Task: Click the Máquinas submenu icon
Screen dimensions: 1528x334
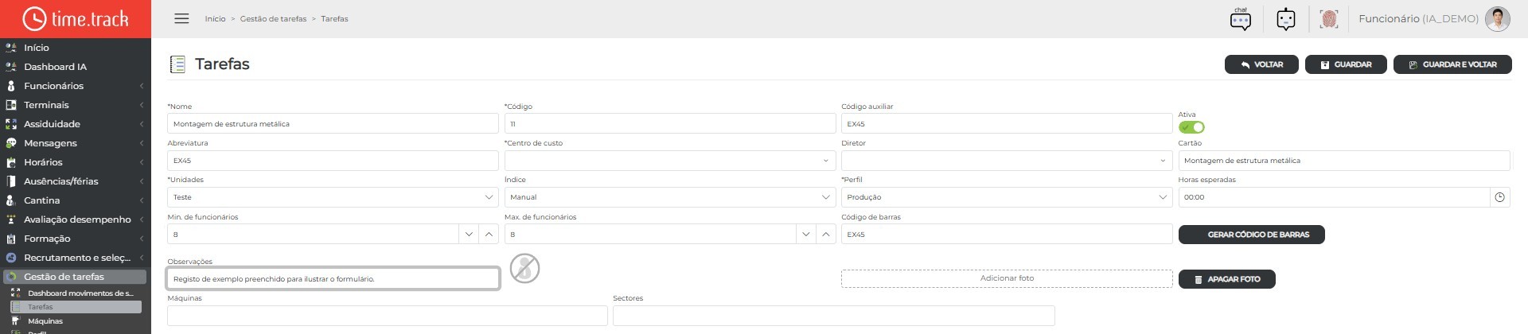Action: pos(15,321)
